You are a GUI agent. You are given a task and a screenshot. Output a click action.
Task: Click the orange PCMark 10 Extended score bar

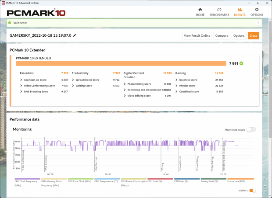click(121, 63)
